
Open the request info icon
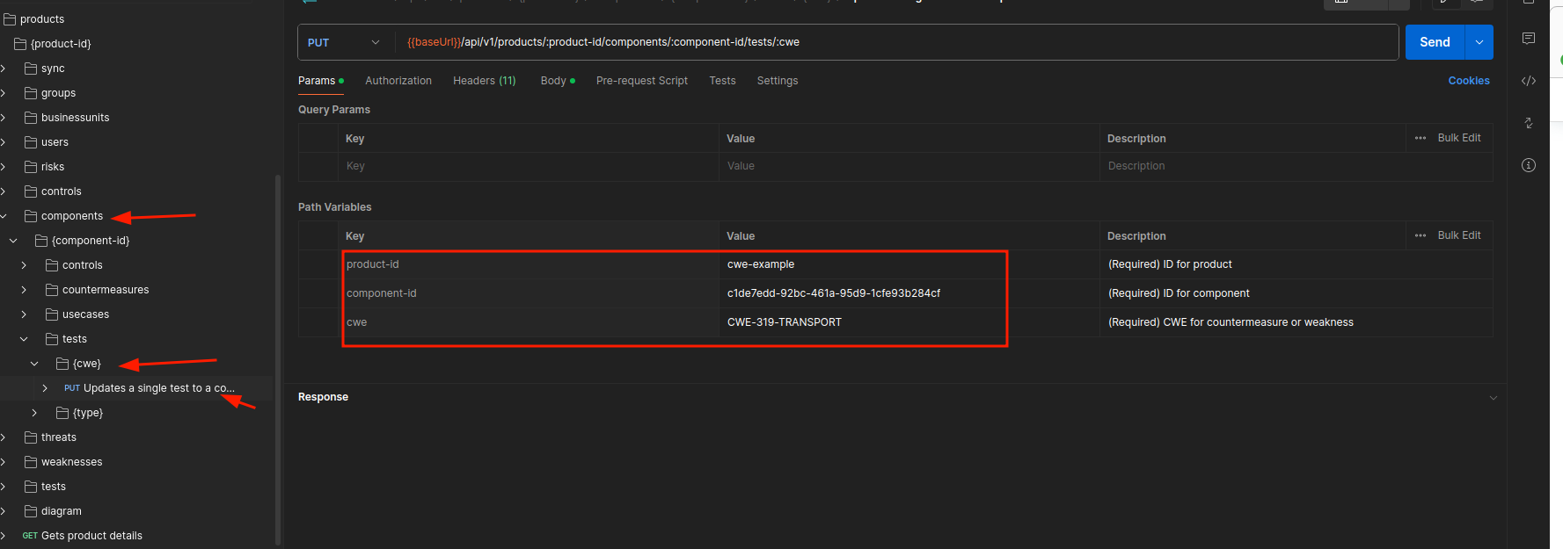[x=1529, y=165]
